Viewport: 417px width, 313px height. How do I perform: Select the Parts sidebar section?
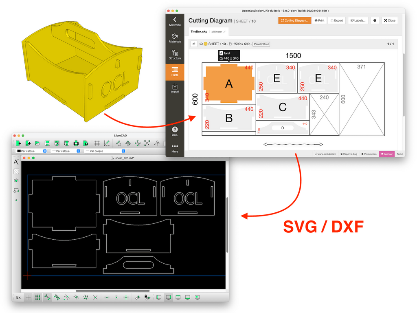175,72
